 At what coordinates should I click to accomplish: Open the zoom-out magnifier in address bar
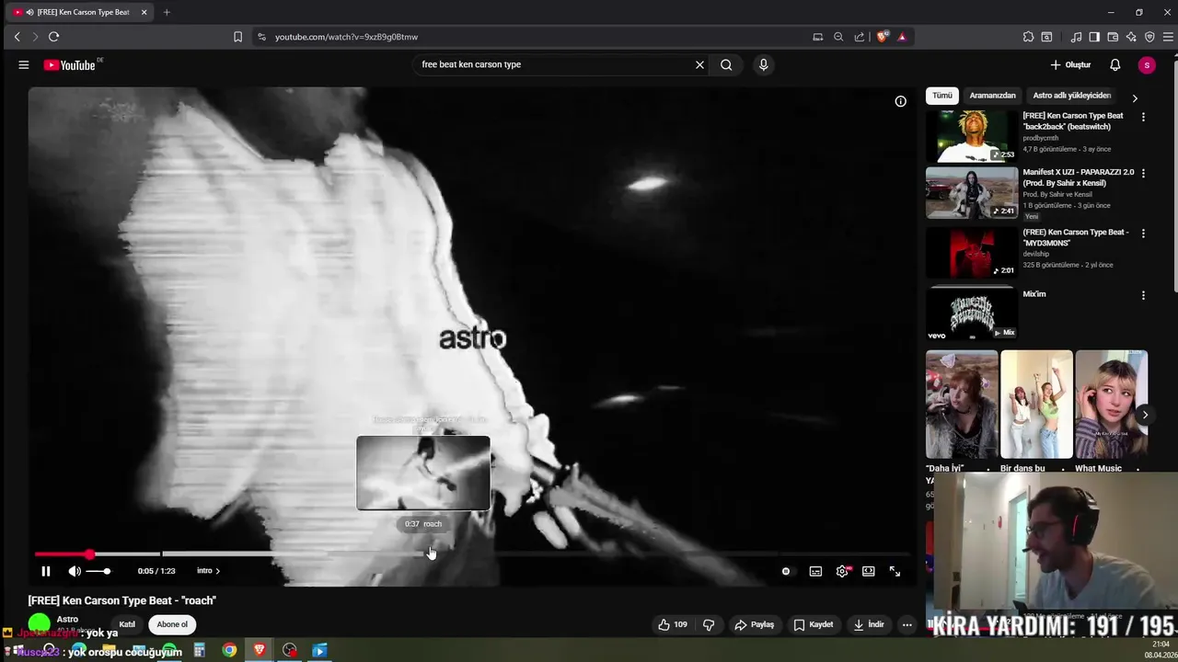coord(838,37)
